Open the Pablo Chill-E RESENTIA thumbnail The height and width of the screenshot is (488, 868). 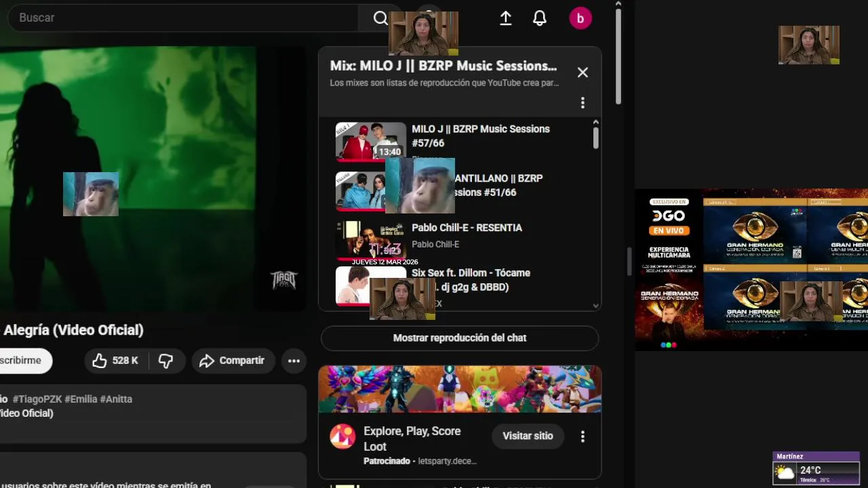tap(371, 240)
